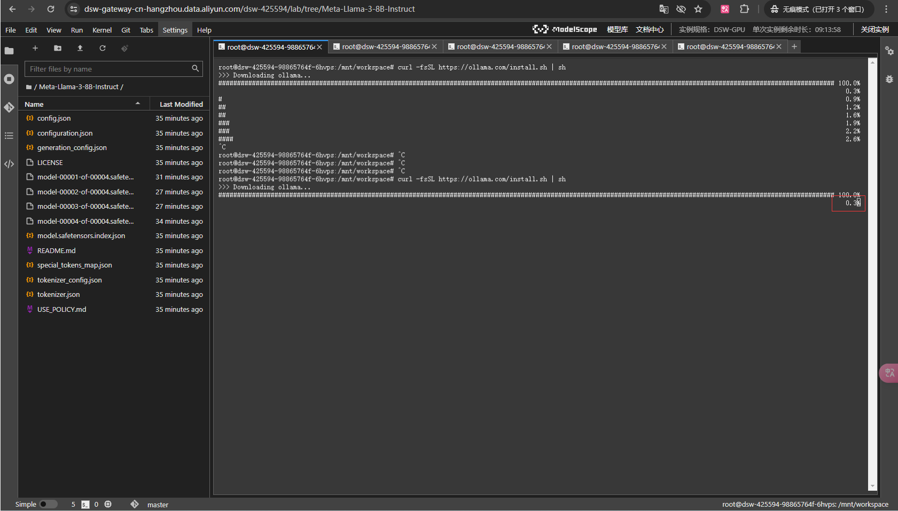Select the LICENSE file
Viewport: 898px width, 511px height.
(114, 162)
